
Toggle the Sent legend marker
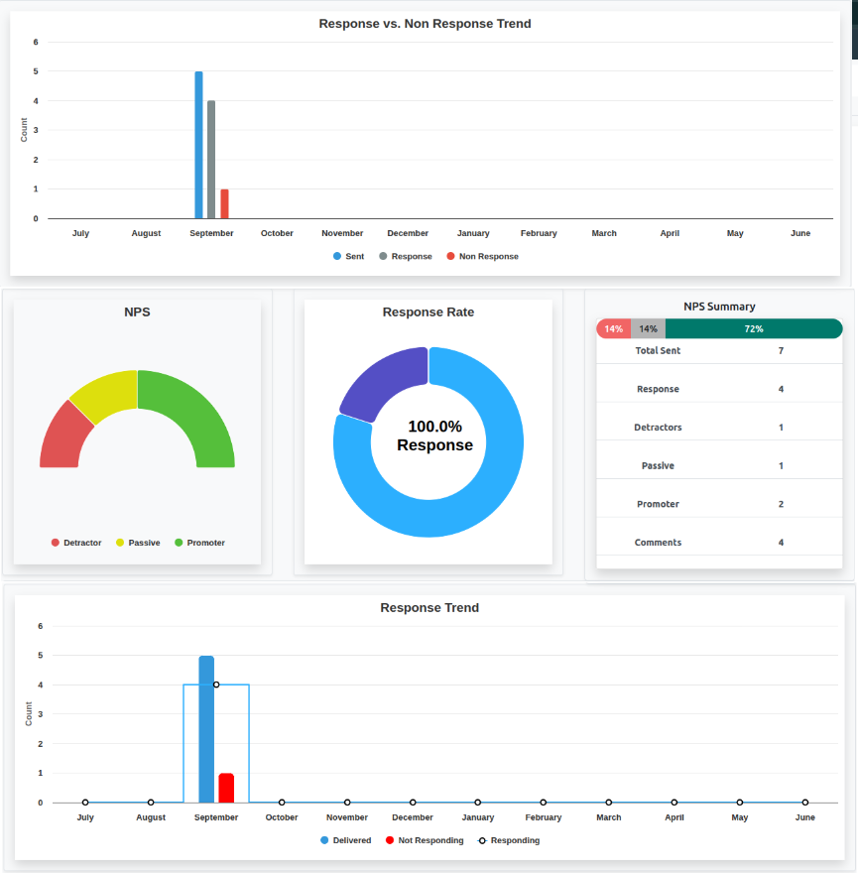click(x=337, y=256)
